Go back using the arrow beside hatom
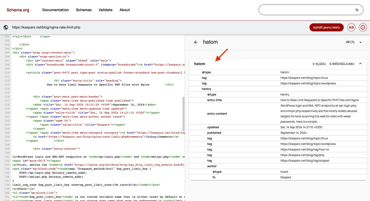 [196, 42]
